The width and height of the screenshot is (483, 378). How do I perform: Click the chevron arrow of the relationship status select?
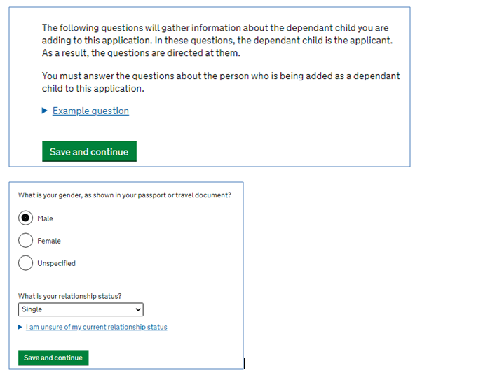tap(138, 309)
